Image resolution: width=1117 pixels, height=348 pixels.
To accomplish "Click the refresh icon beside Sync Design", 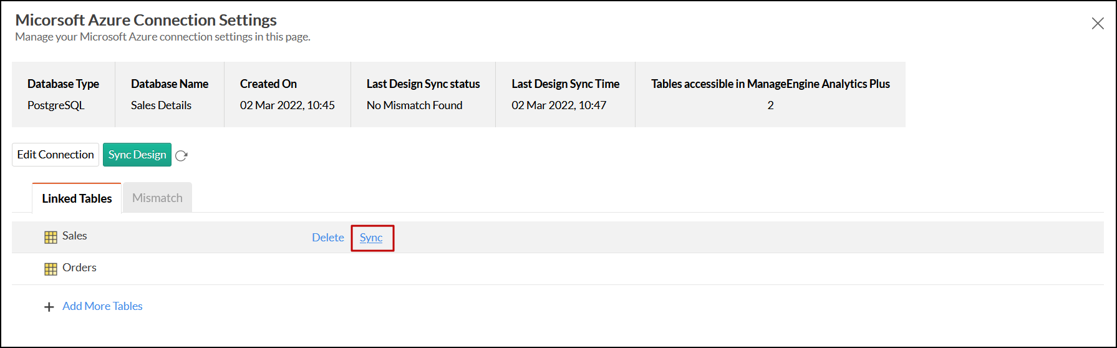I will (x=181, y=156).
